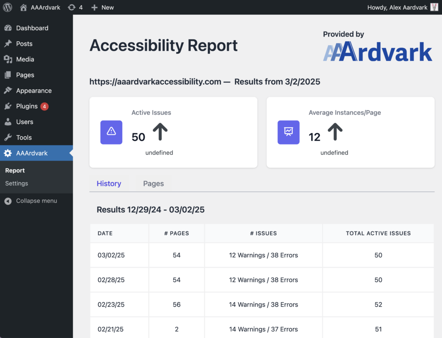Click the Media library icon
The height and width of the screenshot is (338, 442).
pos(8,59)
